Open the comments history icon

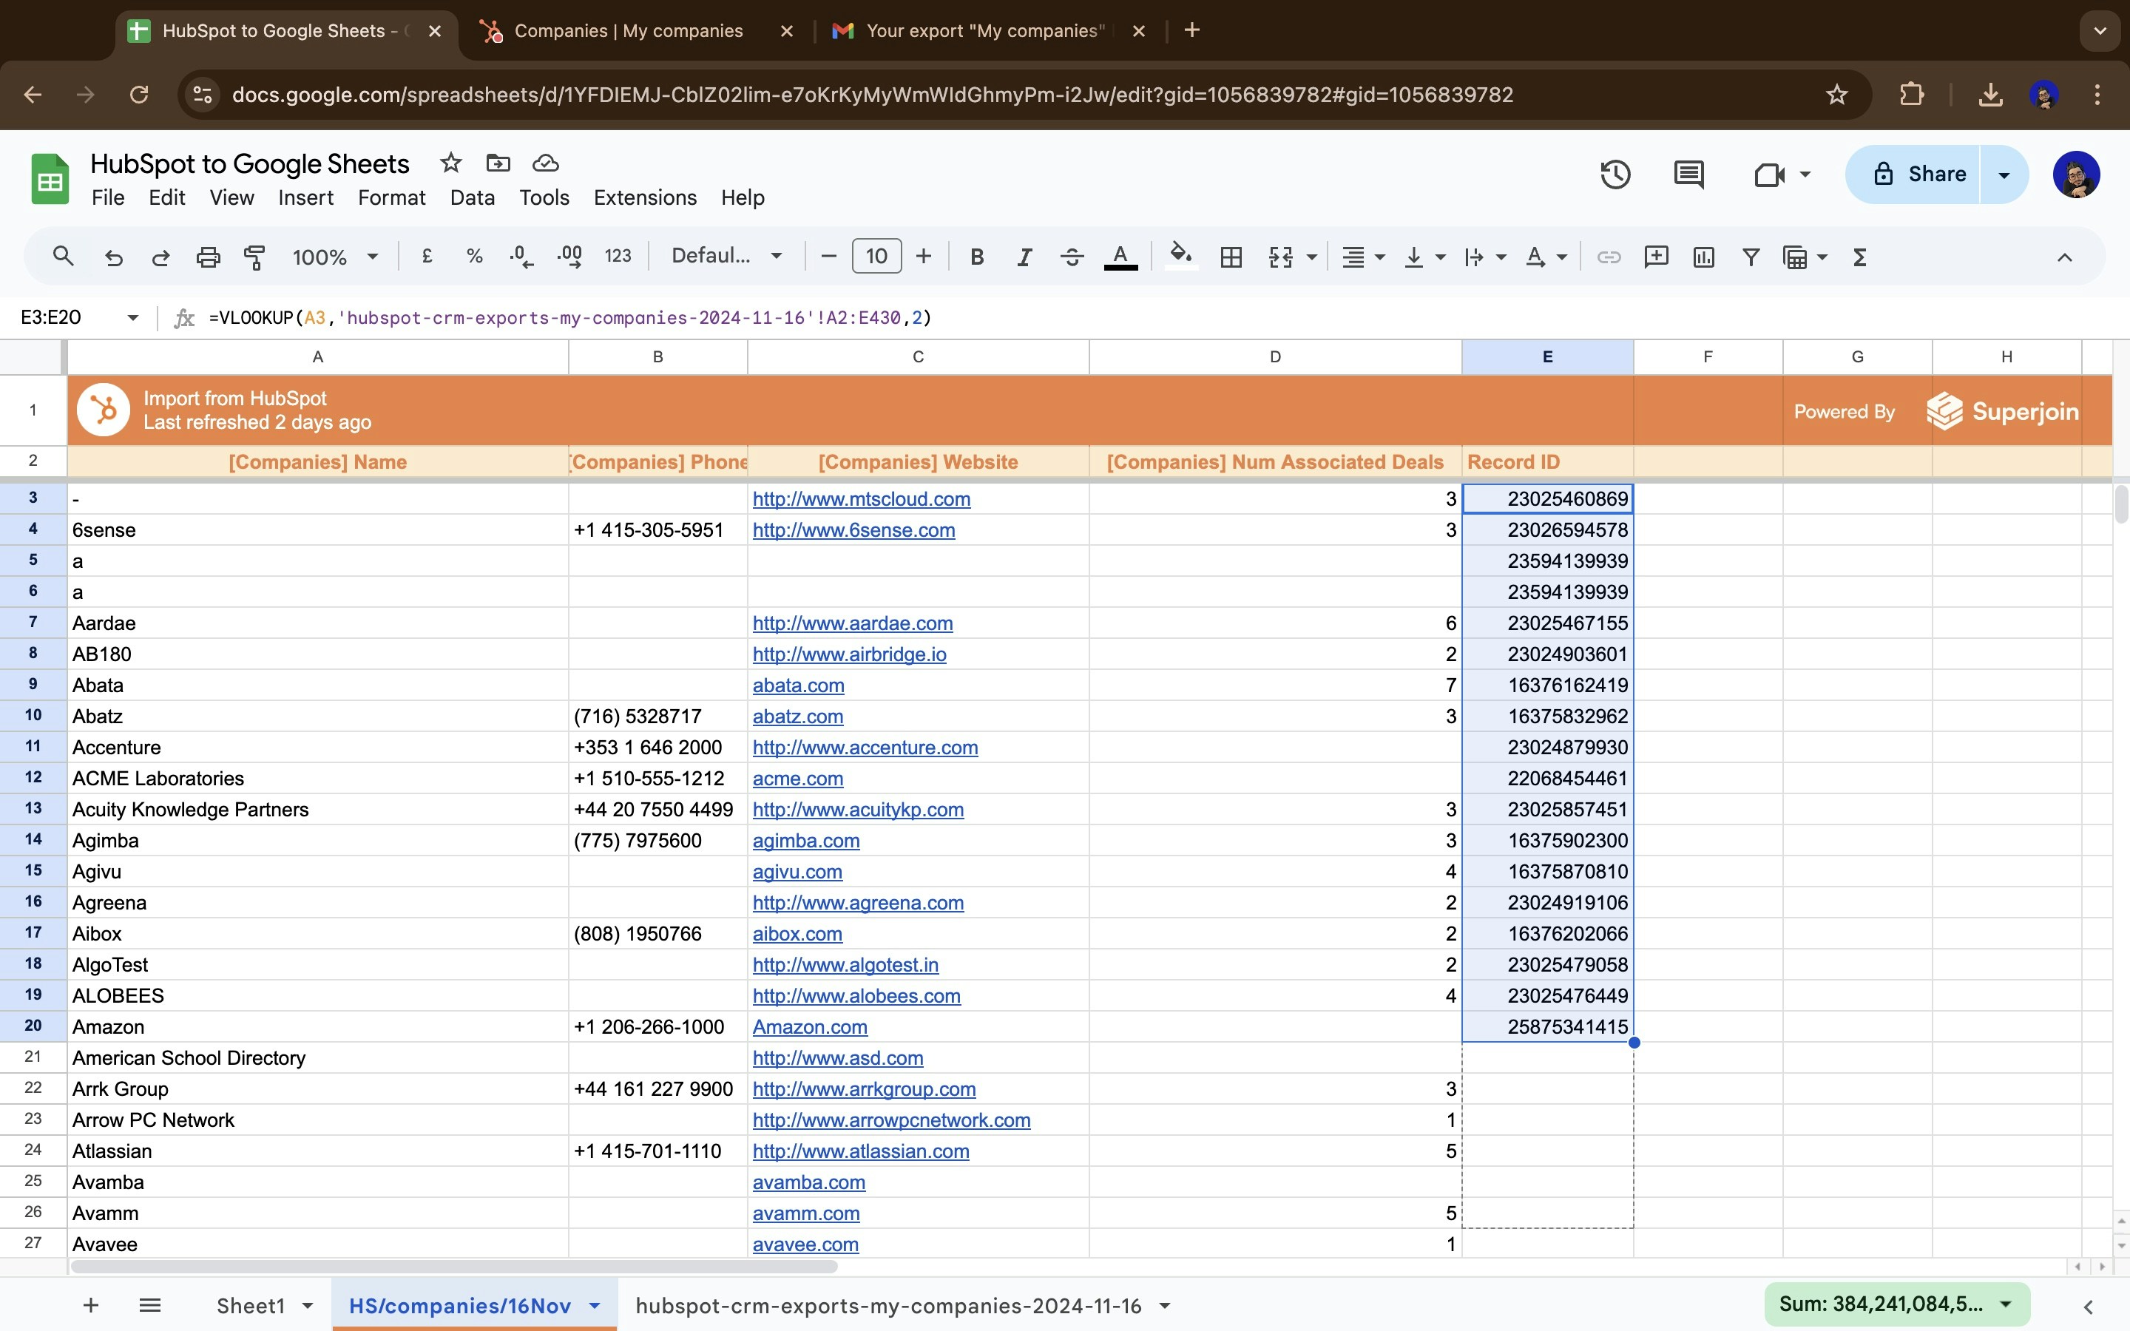[x=1687, y=175]
